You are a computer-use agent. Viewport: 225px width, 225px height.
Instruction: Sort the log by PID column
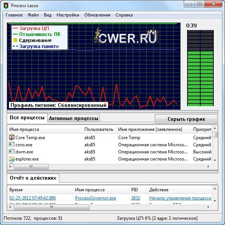click(138, 190)
